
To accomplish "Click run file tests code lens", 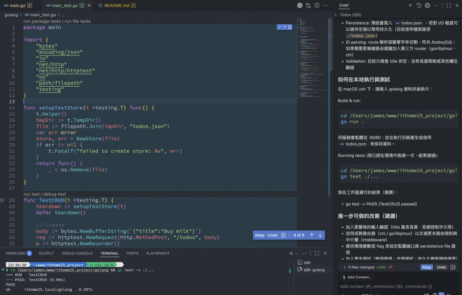I will tap(78, 21).
